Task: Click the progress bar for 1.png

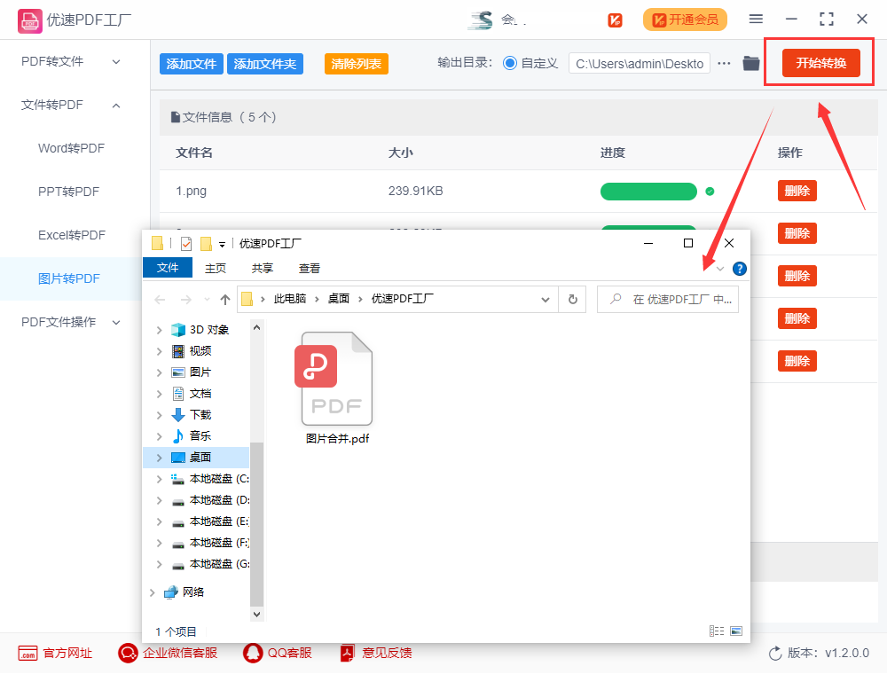Action: [x=648, y=192]
